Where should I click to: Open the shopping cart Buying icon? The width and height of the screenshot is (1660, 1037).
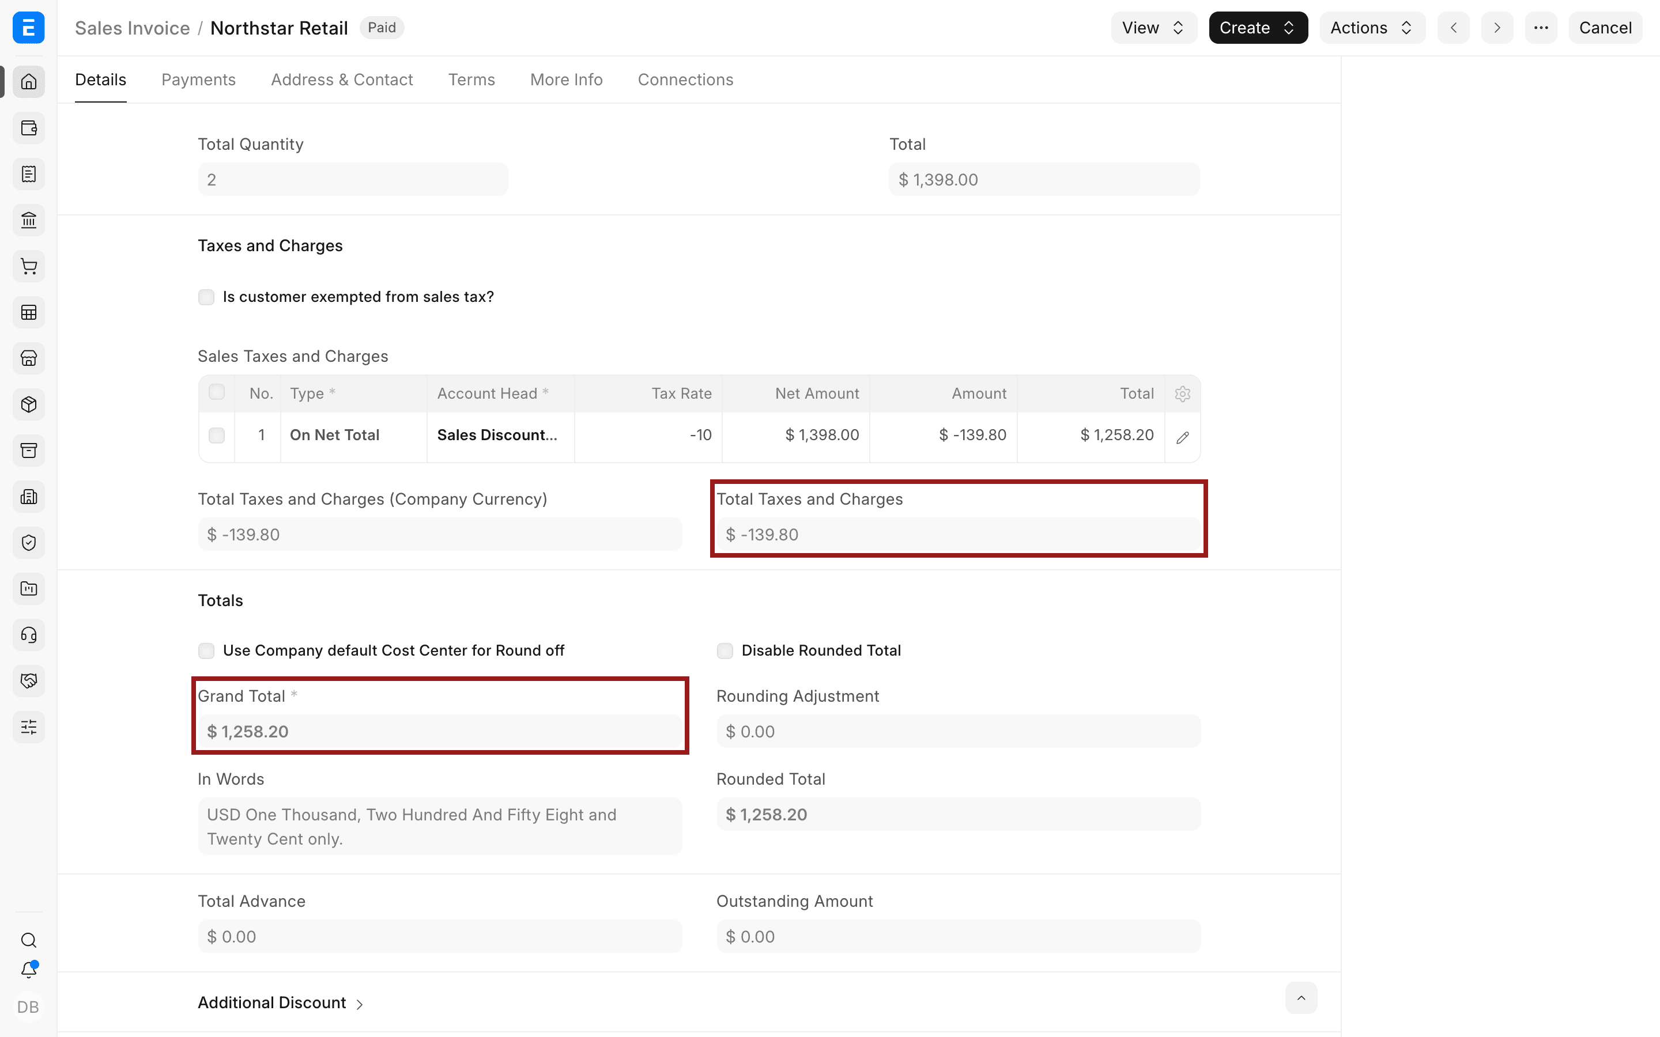coord(29,266)
